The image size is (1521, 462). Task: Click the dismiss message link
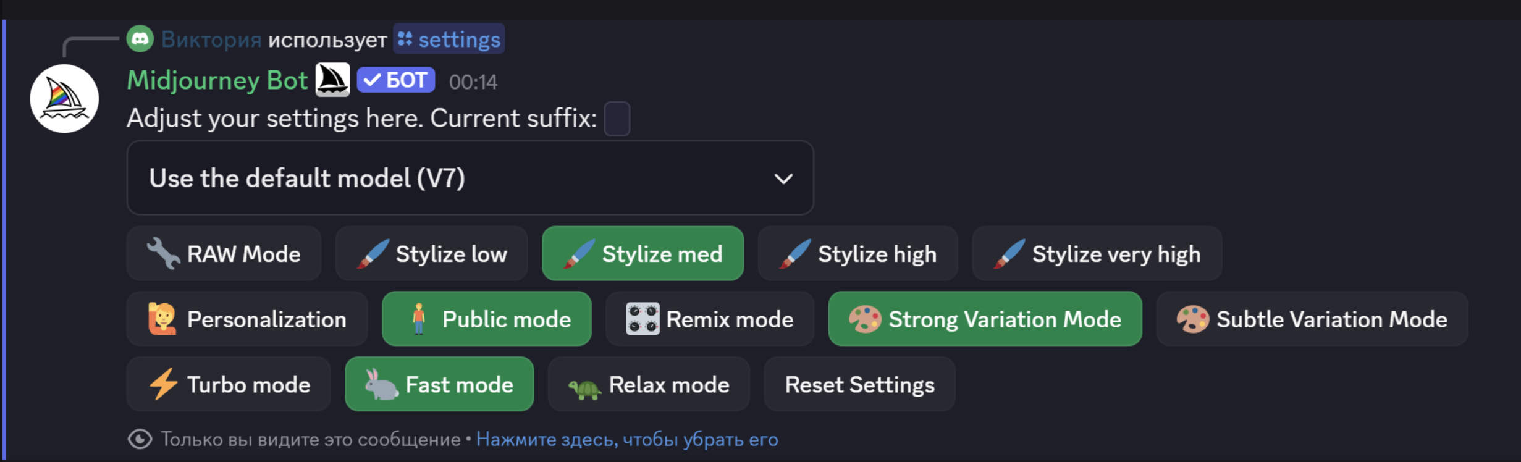pos(627,439)
